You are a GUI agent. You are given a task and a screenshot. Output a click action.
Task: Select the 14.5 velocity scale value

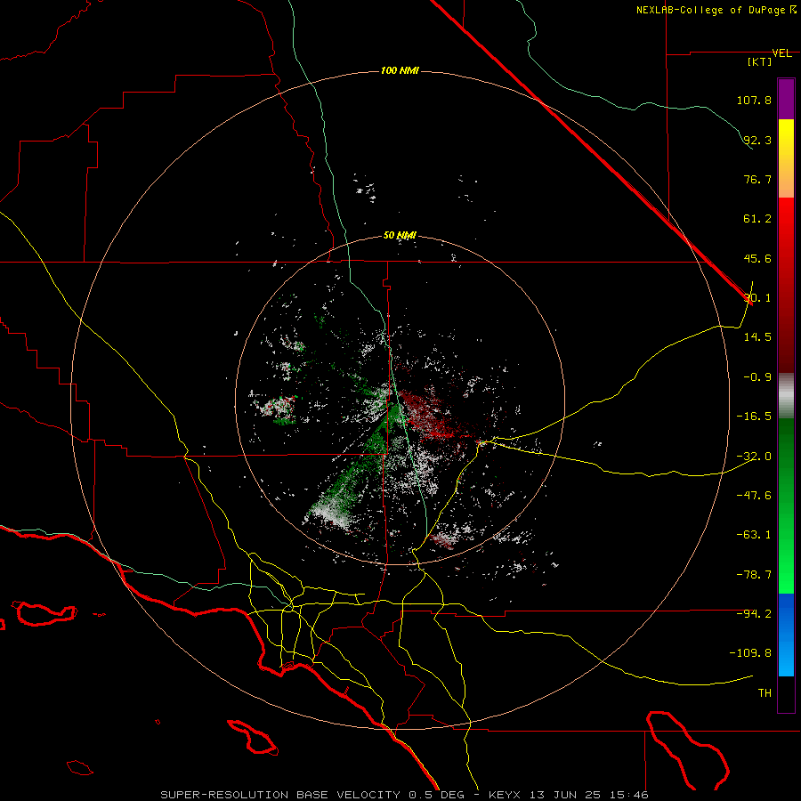[757, 337]
